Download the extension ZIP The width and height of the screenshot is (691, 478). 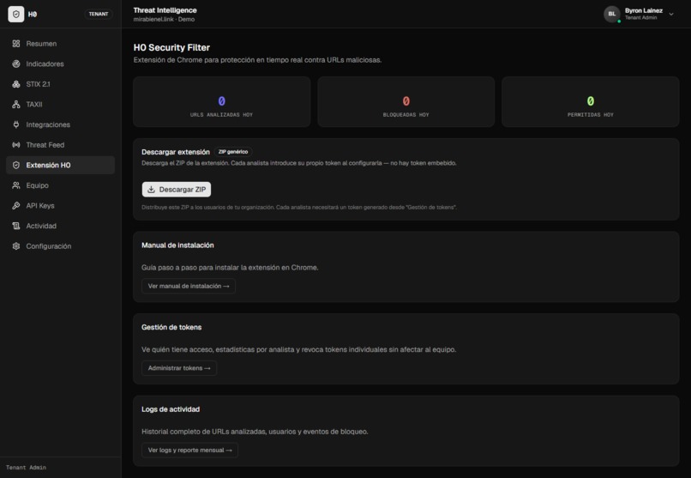click(x=177, y=190)
